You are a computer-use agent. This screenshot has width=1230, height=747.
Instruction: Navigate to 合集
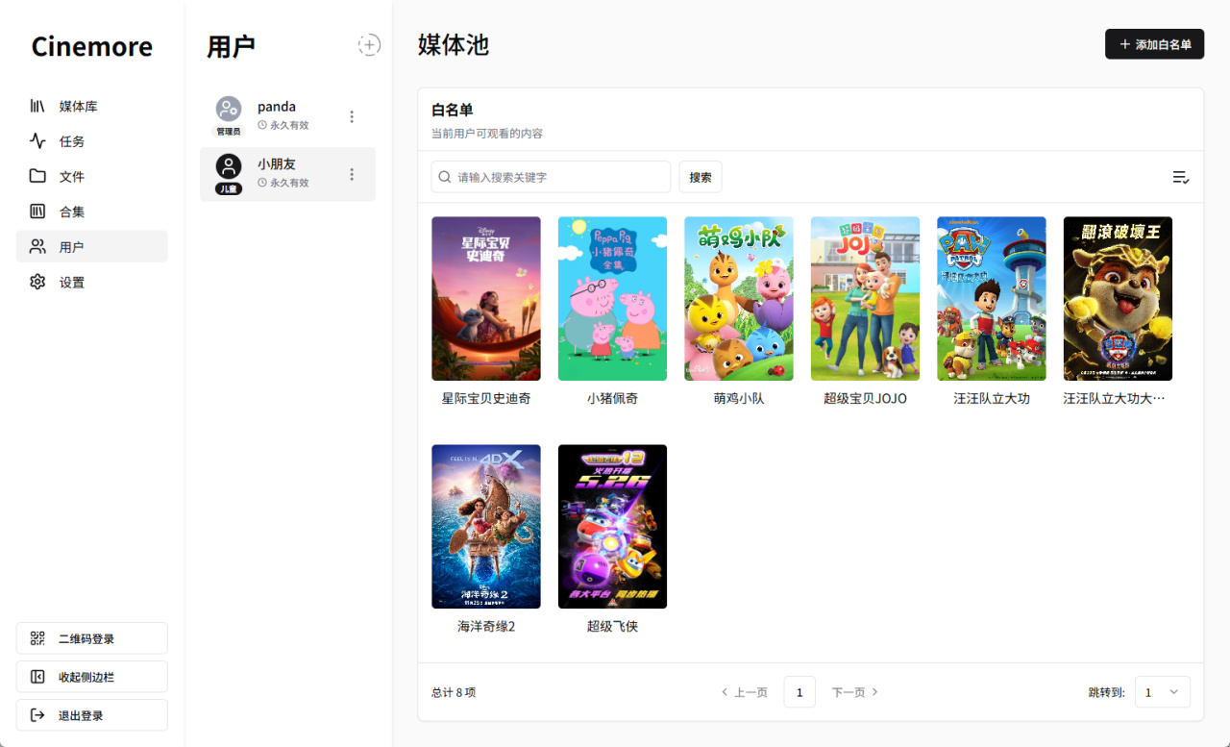(92, 212)
